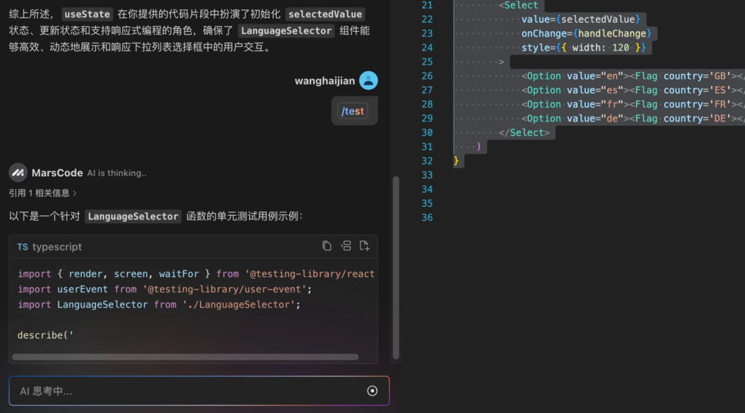Insert code block at cursor icon
Viewport: 745px width, 413px height.
tap(346, 246)
